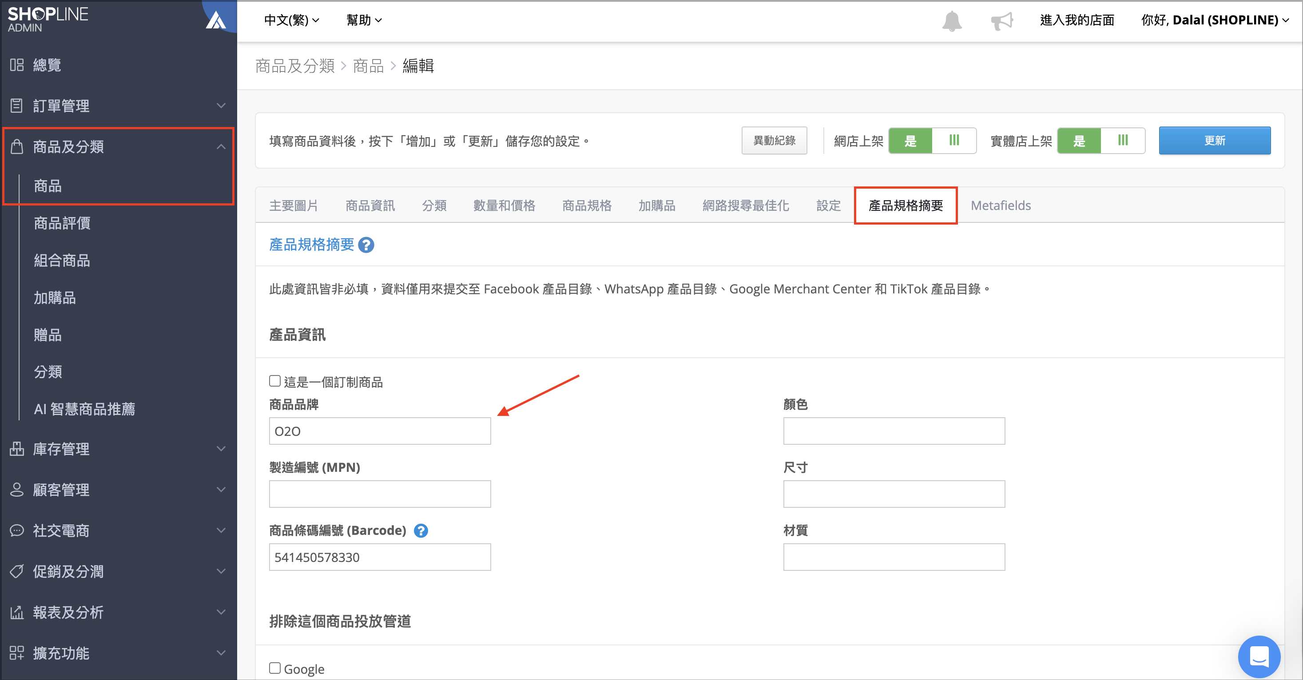The width and height of the screenshot is (1303, 680).
Task: Toggle 網店上架 switch showing 是
Action: point(932,141)
